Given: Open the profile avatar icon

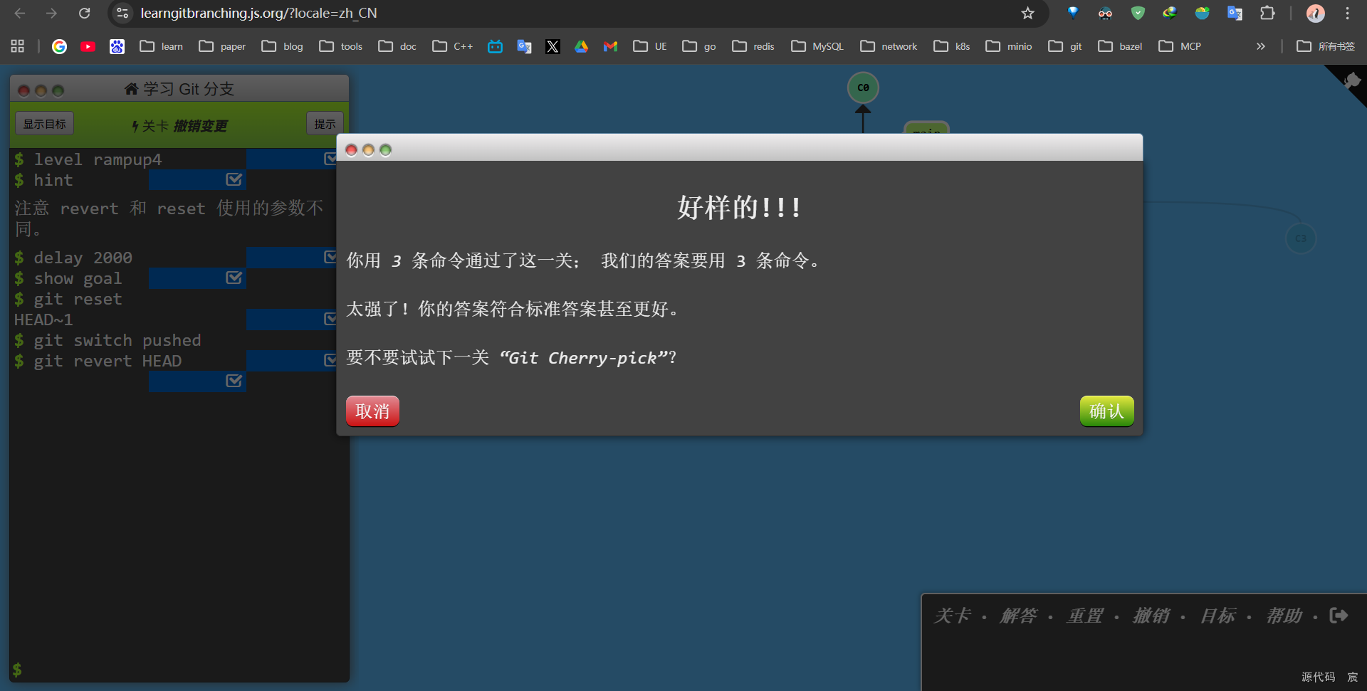Looking at the screenshot, I should click(1315, 13).
